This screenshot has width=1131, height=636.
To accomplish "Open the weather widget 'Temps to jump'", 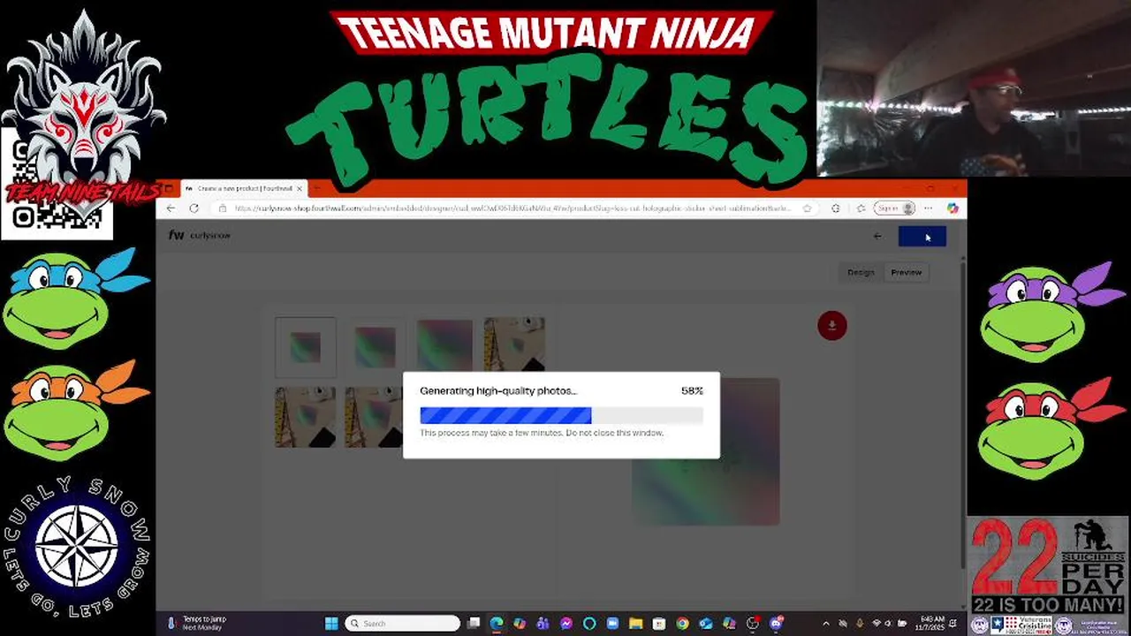I will pyautogui.click(x=196, y=624).
